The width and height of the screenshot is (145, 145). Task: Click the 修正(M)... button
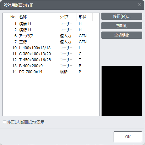pos(122,16)
